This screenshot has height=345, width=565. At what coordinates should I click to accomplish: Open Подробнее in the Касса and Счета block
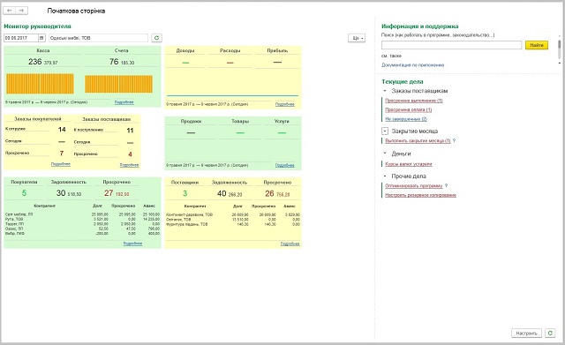click(124, 102)
